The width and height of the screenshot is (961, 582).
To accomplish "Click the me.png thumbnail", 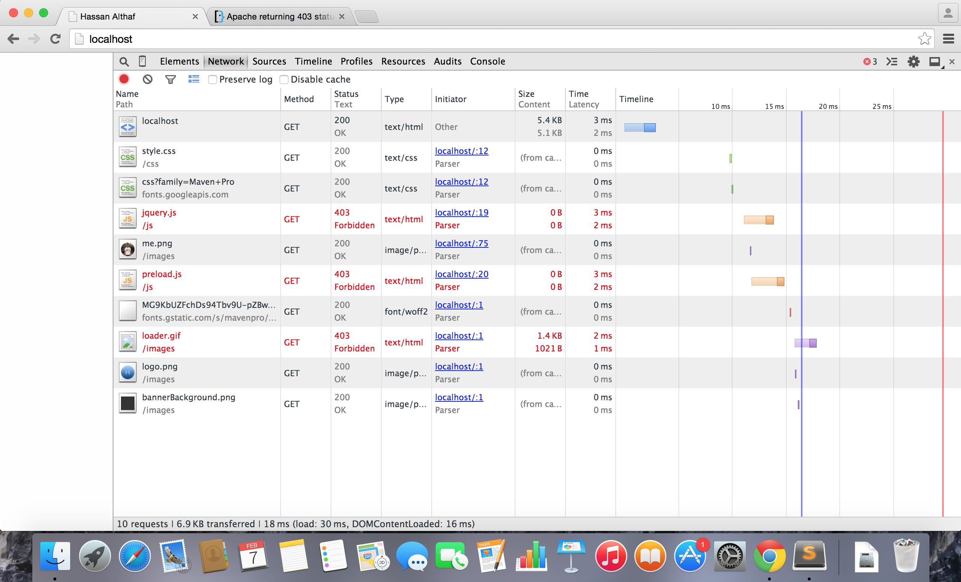I will [x=127, y=249].
